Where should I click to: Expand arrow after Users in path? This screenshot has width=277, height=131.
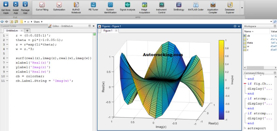(x=42, y=22)
